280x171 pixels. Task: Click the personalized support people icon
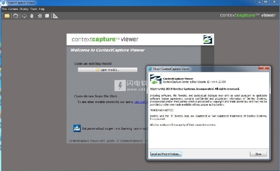pos(77,128)
